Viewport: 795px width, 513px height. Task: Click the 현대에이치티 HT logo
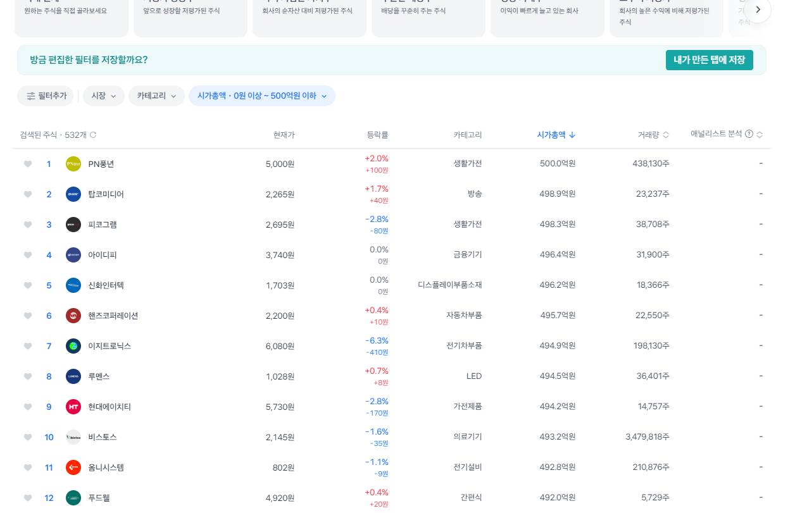(x=73, y=407)
